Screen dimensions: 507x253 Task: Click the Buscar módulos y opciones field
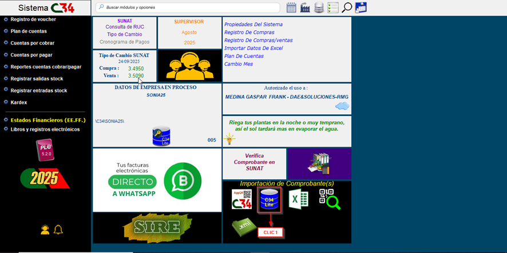click(x=189, y=7)
